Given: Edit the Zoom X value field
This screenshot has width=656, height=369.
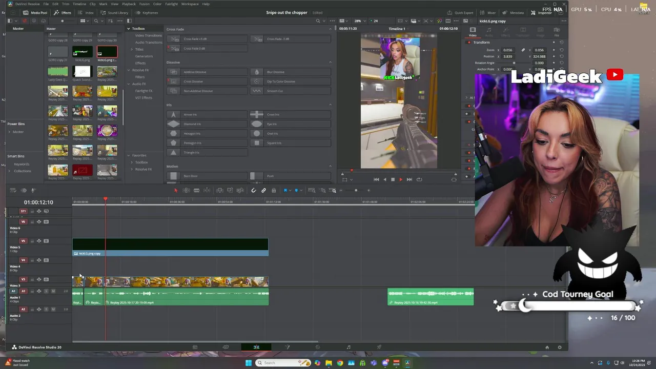Looking at the screenshot, I should point(508,50).
